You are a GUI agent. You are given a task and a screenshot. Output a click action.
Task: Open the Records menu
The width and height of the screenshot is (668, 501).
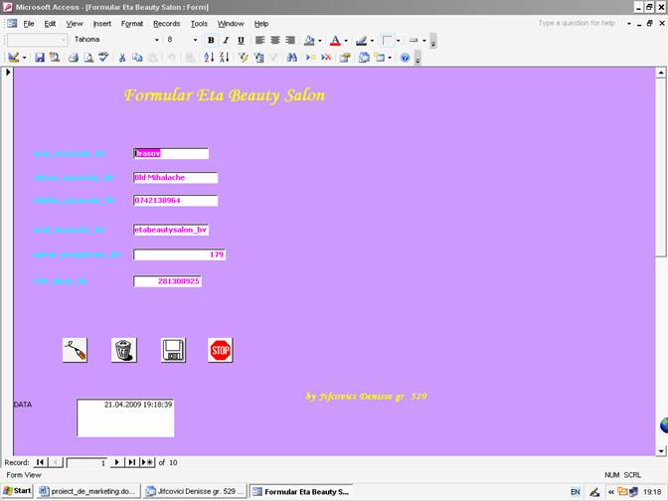[x=167, y=24]
